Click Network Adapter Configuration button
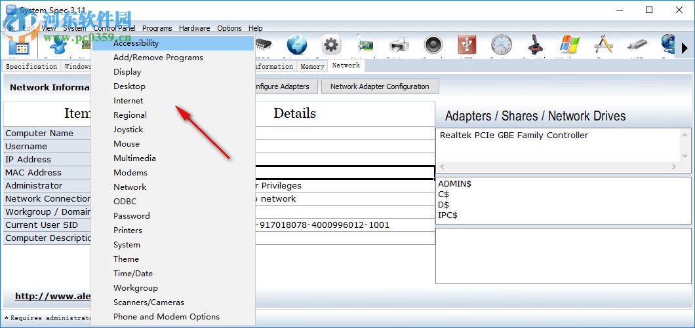Screen dimensions: 695x328 coord(380,86)
